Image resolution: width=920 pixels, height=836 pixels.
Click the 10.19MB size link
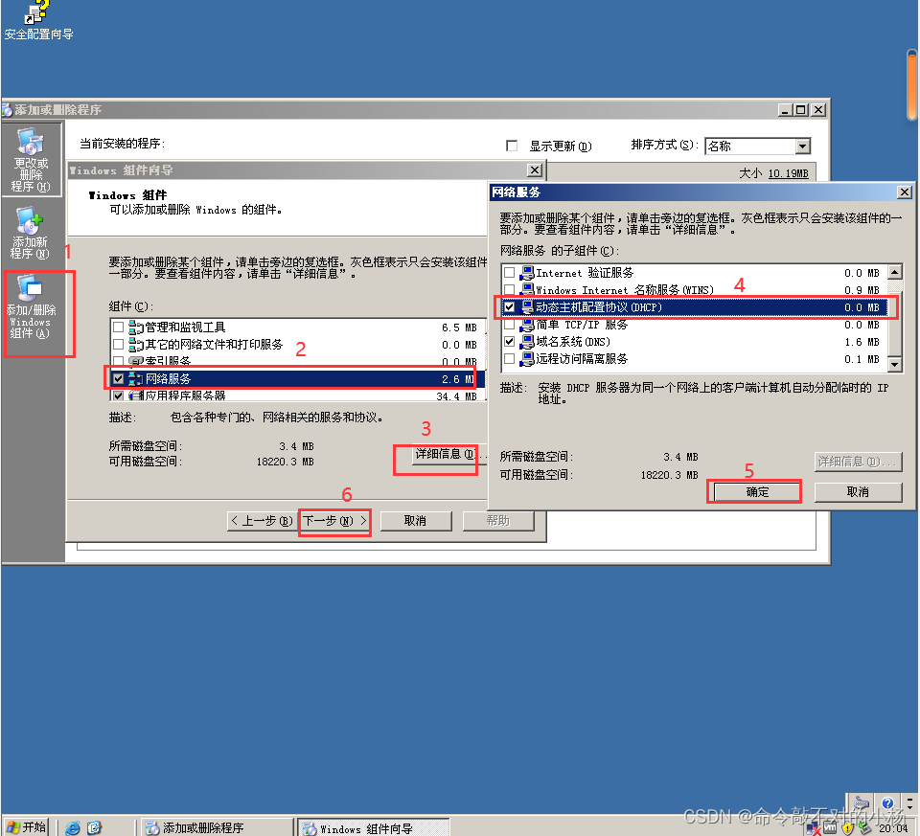pos(788,173)
